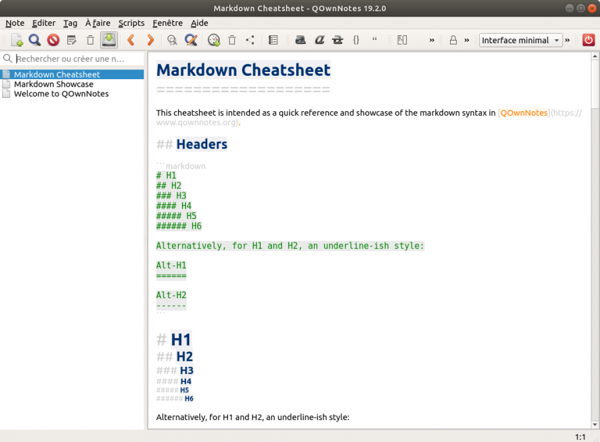Go forward with the orange right arrow
Image resolution: width=600 pixels, height=442 pixels.
151,40
